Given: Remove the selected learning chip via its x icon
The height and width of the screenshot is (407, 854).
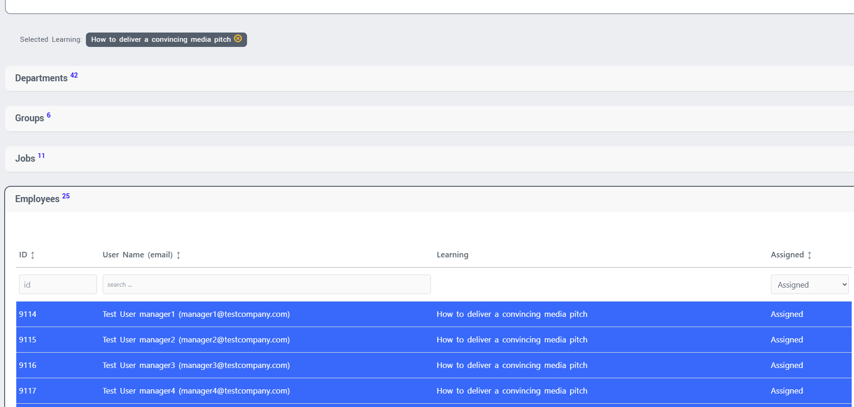Looking at the screenshot, I should coord(238,39).
